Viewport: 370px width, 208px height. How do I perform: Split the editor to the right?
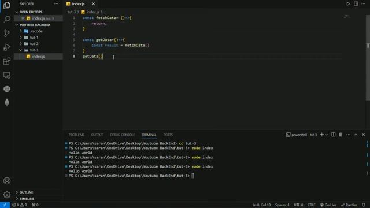356,4
